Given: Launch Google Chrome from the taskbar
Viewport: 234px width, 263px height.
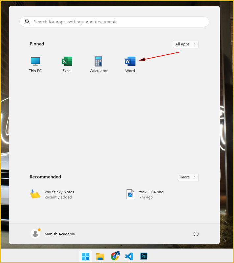Looking at the screenshot, I should click(115, 256).
